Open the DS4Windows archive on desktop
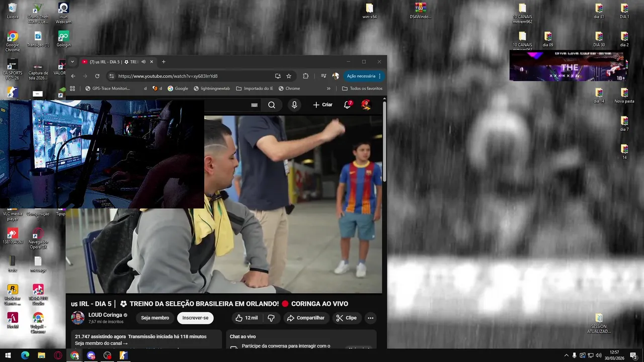Image resolution: width=644 pixels, height=362 pixels. pos(421,11)
